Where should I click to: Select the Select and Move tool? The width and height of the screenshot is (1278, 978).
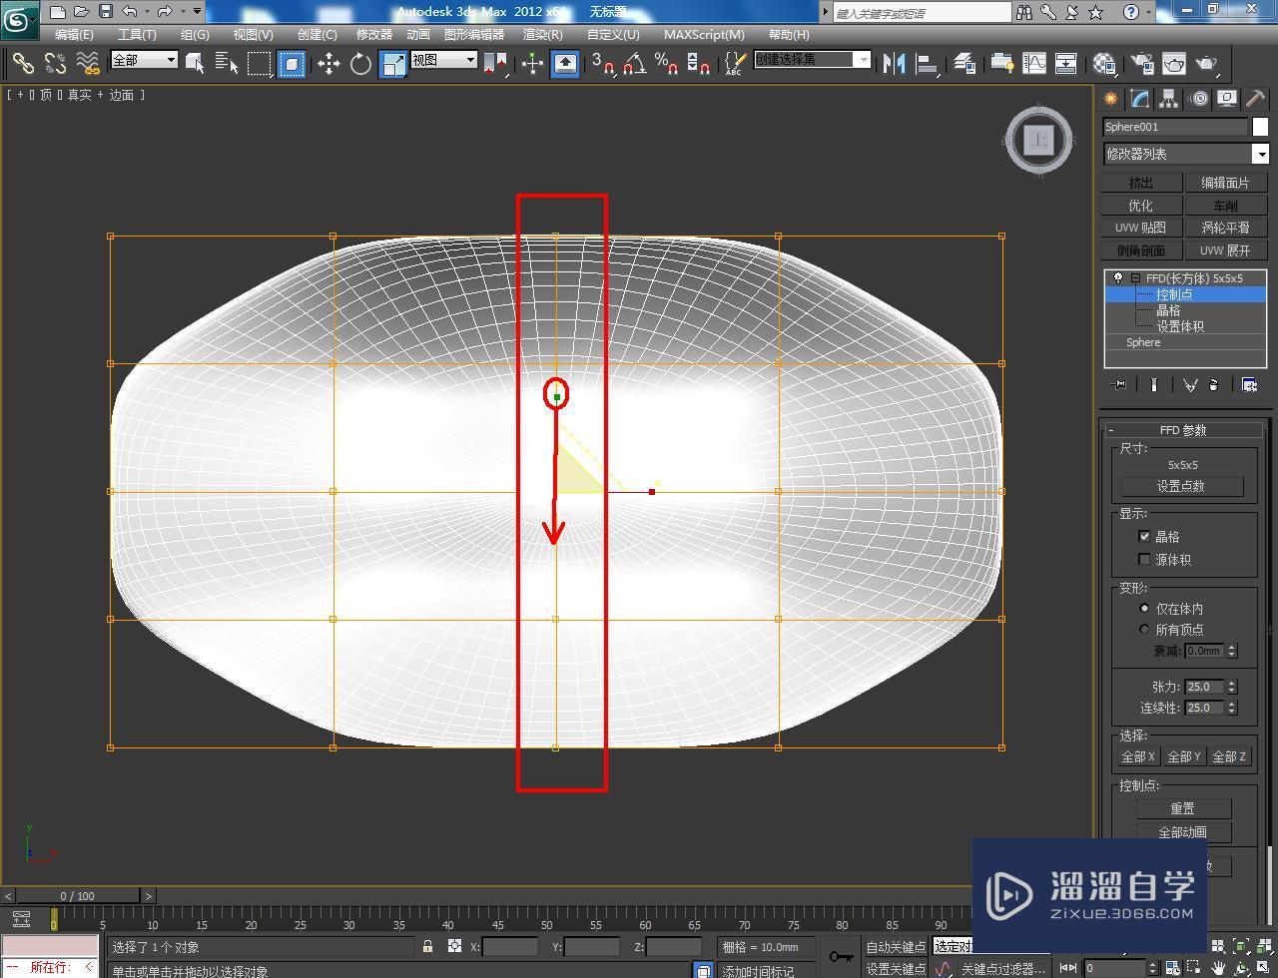click(x=328, y=63)
